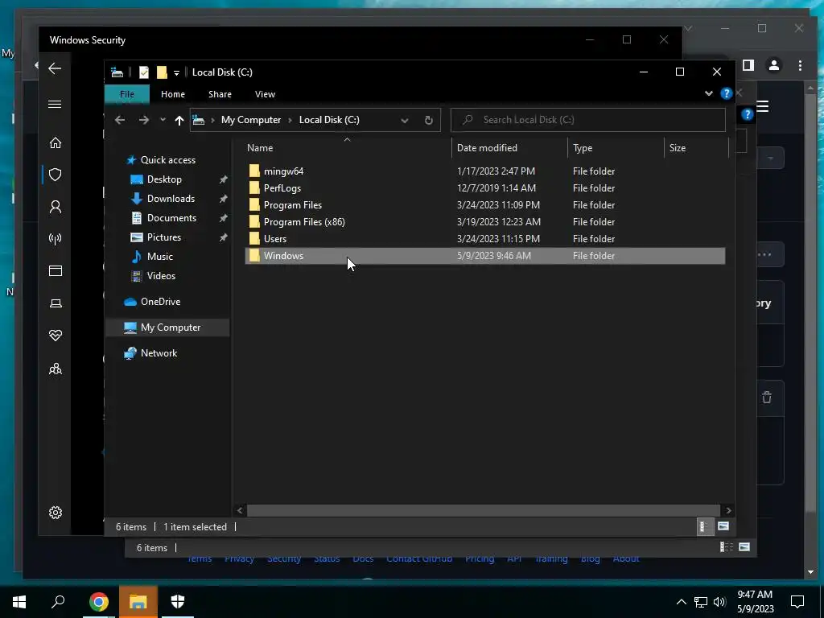Select Network in navigation pane
The image size is (824, 618).
pyautogui.click(x=159, y=353)
